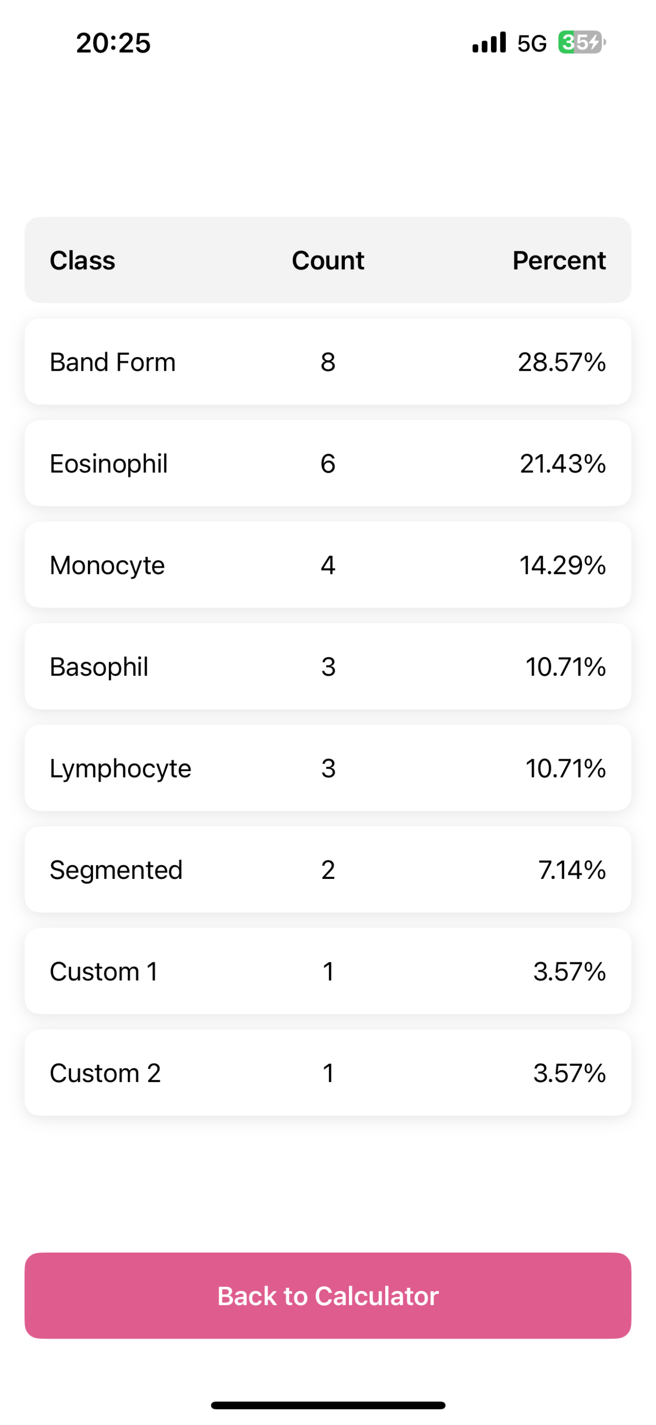Viewport: 656px width, 1425px height.
Task: Select the Custom 1 row label
Action: point(104,971)
